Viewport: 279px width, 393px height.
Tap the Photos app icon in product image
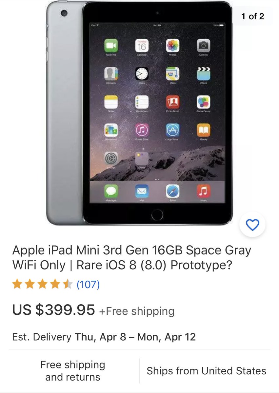pos(172,46)
